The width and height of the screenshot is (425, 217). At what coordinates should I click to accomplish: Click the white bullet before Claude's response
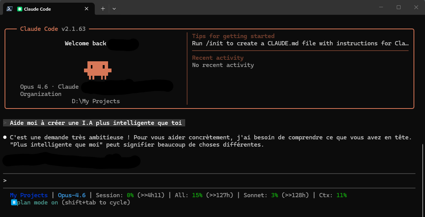(5, 137)
